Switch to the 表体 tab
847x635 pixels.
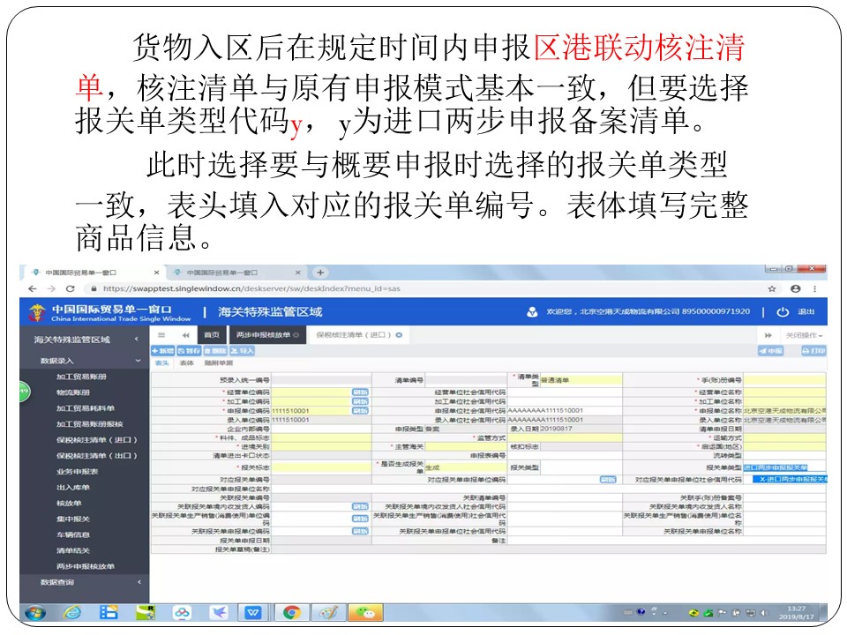click(186, 362)
